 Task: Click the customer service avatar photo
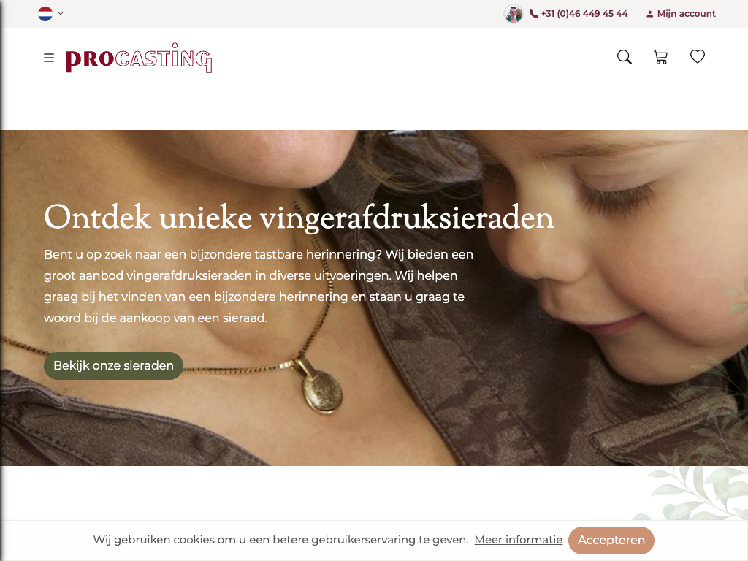pos(514,14)
